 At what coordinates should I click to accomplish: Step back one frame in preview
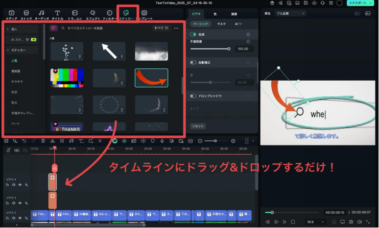pos(268,222)
